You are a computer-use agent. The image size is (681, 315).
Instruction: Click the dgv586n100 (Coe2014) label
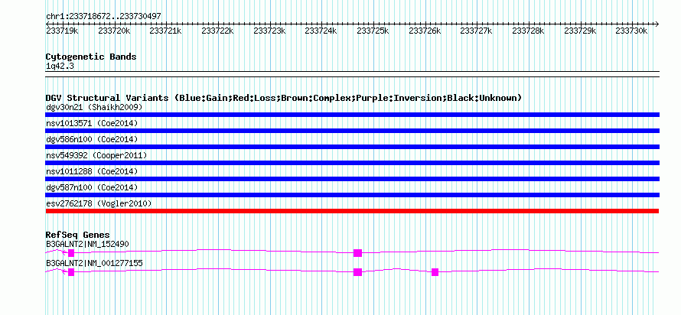point(92,139)
